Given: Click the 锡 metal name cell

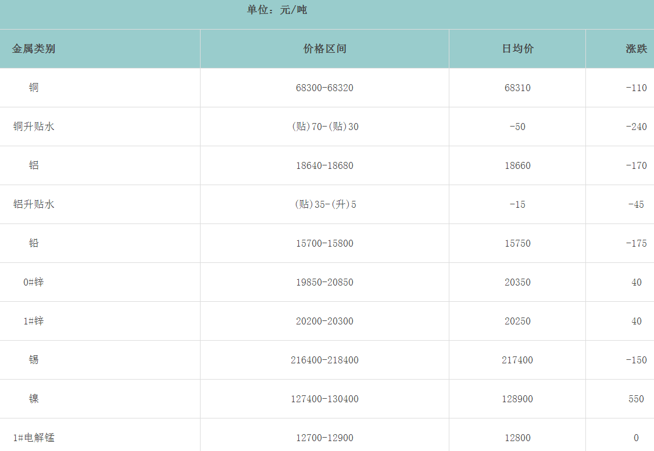Looking at the screenshot, I should 34,360.
